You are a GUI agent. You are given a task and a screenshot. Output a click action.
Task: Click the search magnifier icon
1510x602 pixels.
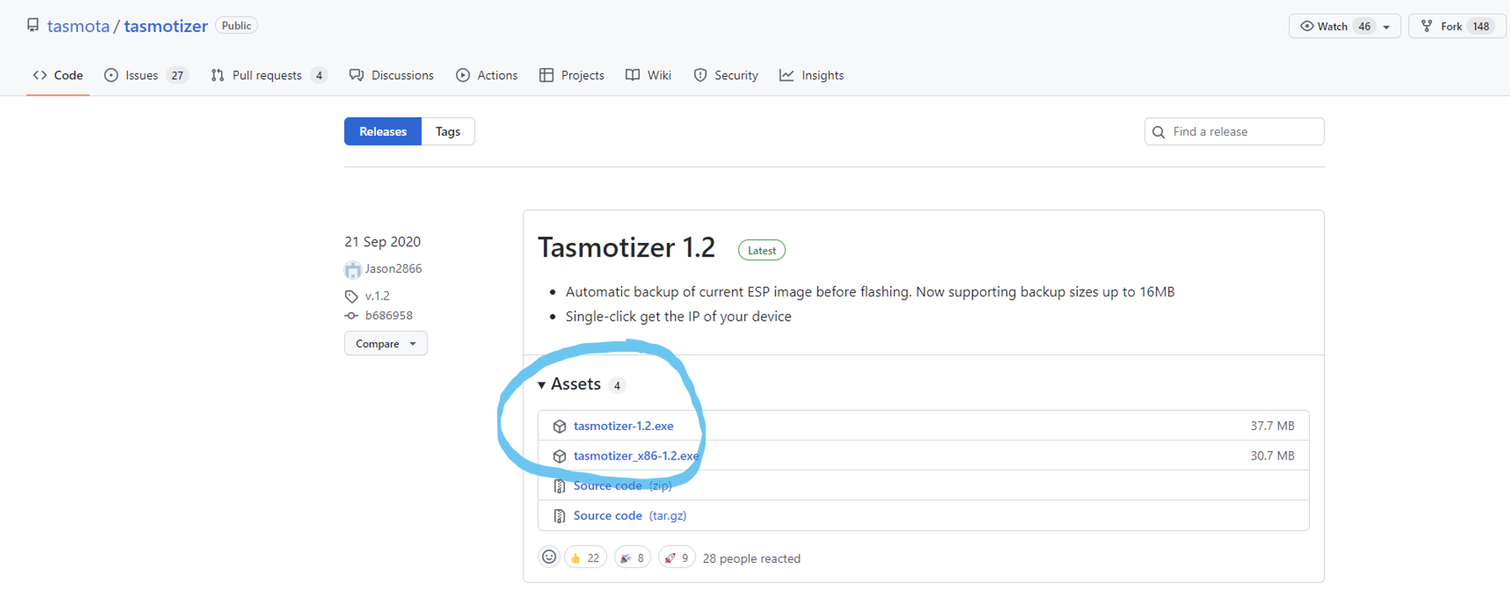(1159, 132)
